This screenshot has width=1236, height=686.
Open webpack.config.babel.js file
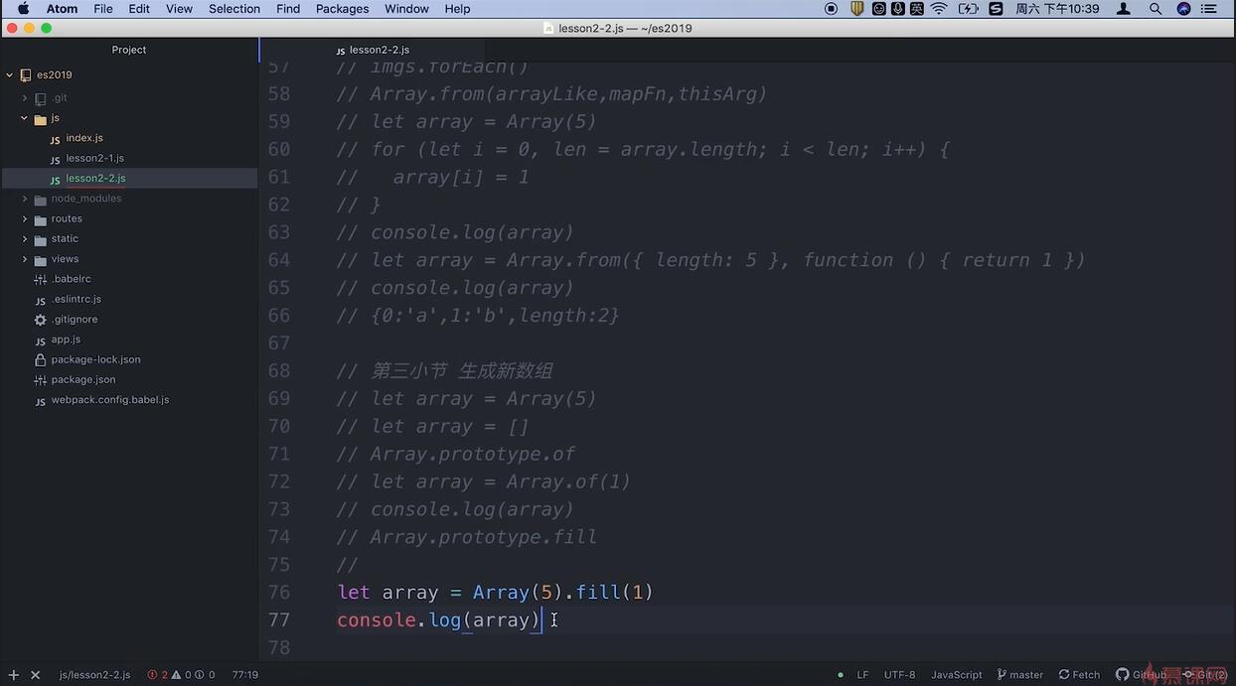110,400
